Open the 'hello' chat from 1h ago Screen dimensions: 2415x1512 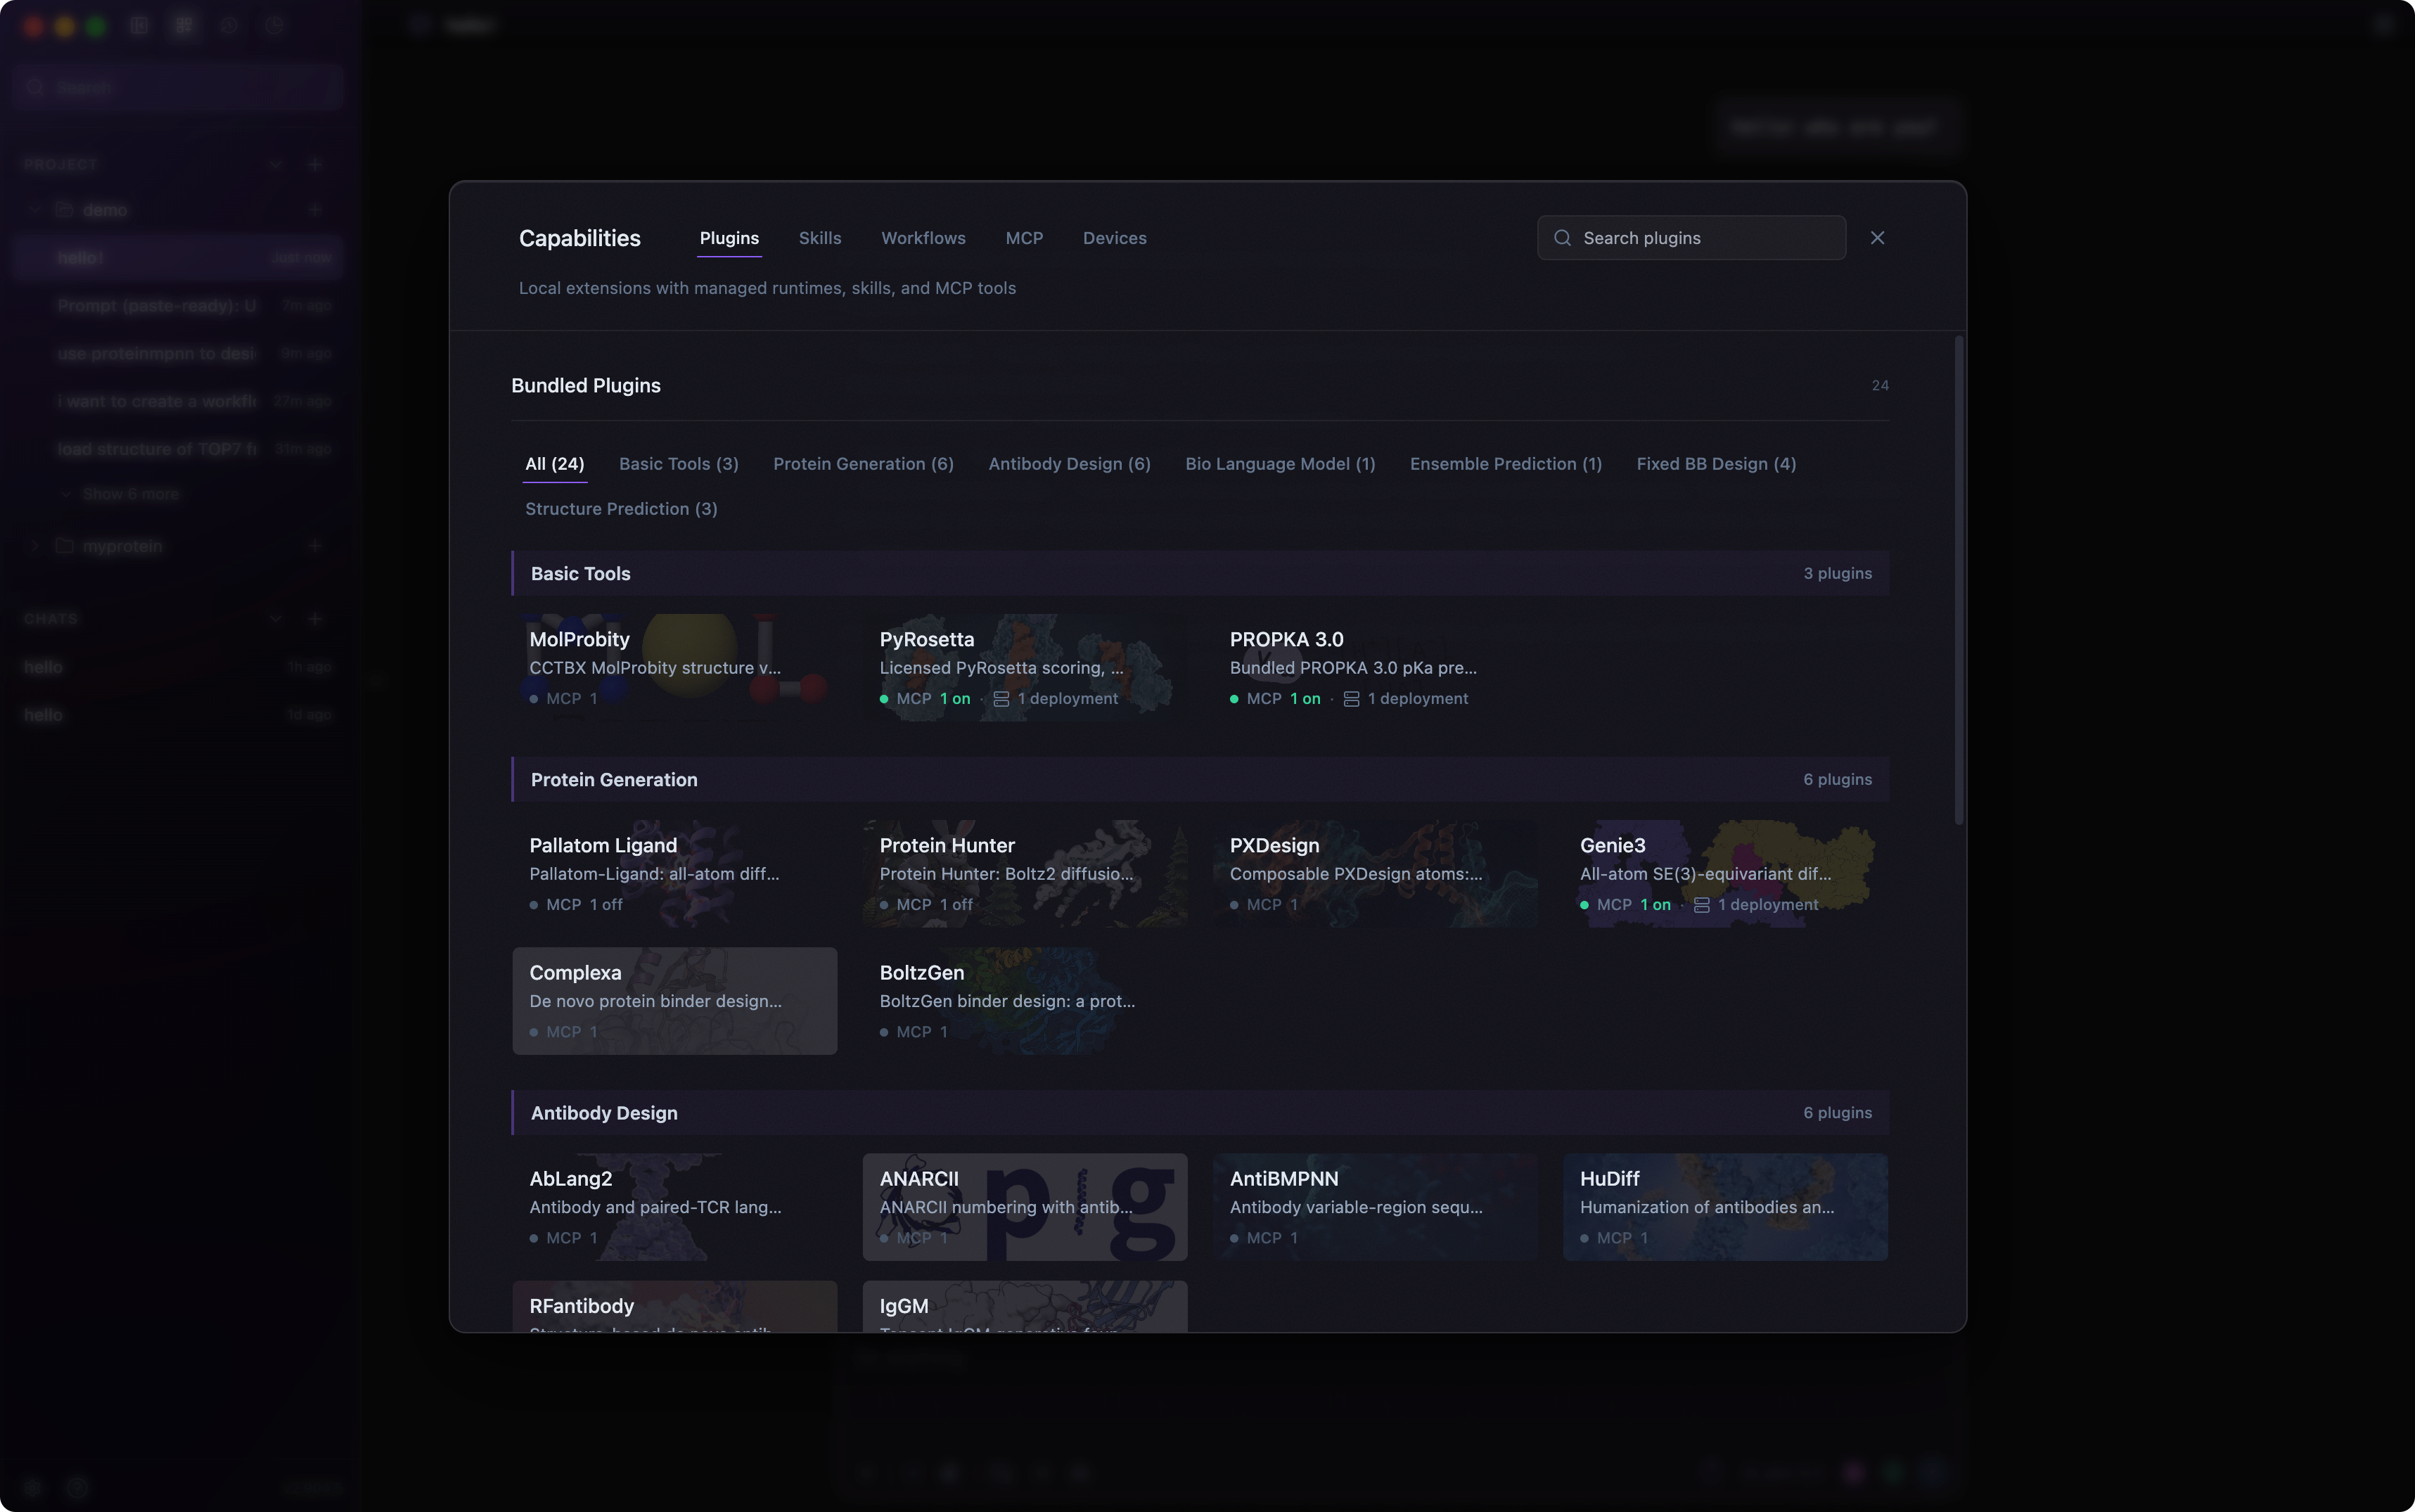click(178, 667)
